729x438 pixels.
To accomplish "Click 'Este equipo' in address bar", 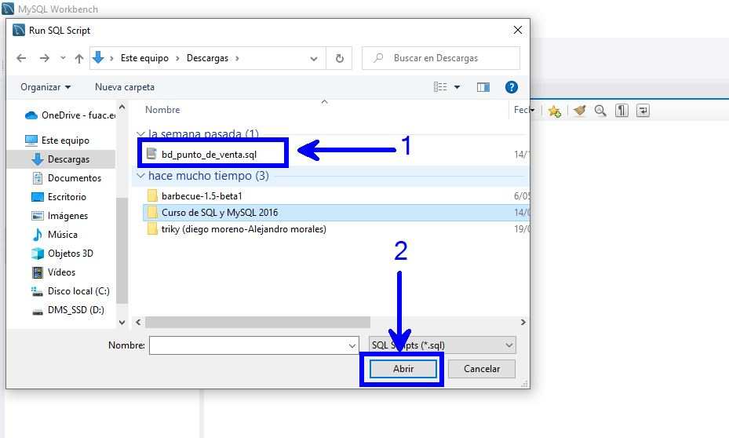I will pos(144,58).
